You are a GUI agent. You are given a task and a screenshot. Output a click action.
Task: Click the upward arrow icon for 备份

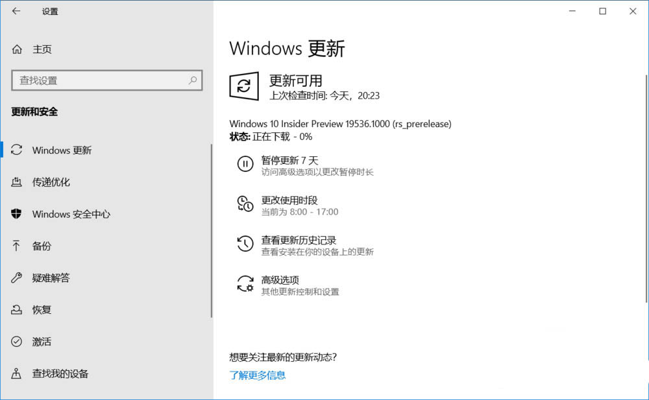tap(16, 246)
